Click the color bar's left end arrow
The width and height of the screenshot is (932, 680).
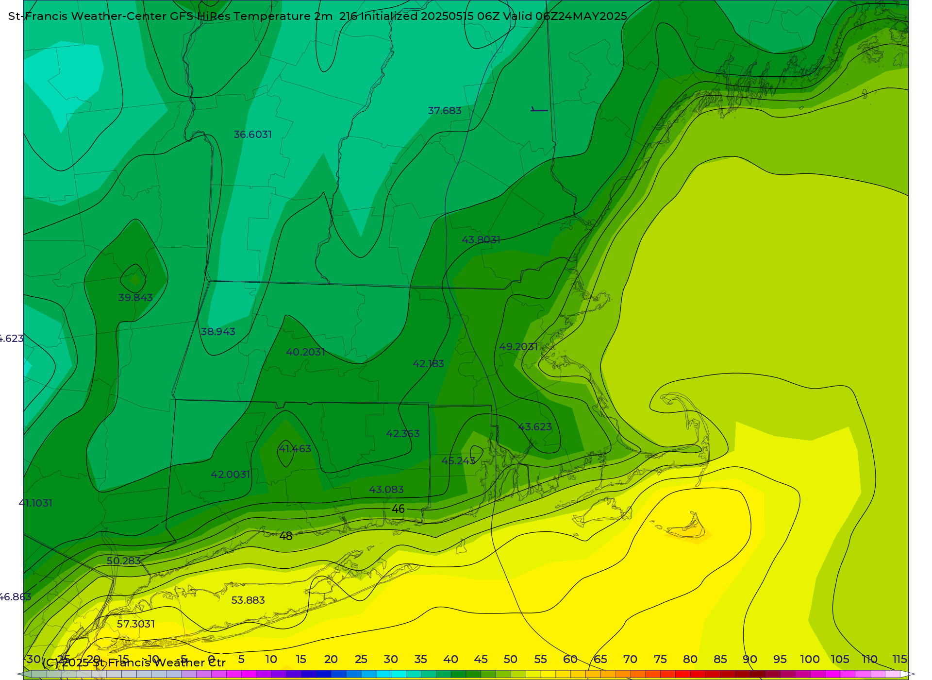(x=23, y=674)
